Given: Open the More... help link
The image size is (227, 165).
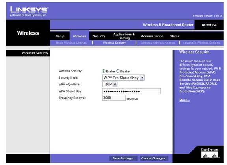Looking at the screenshot, I should pyautogui.click(x=184, y=100).
